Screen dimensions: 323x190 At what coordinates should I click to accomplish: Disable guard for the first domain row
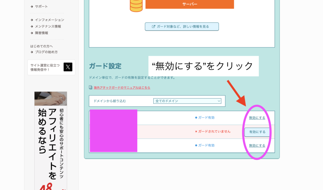pyautogui.click(x=257, y=118)
